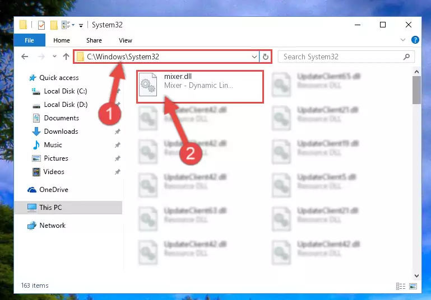Click the Documents page icon in sidebar
The height and width of the screenshot is (300, 431).
[36, 118]
